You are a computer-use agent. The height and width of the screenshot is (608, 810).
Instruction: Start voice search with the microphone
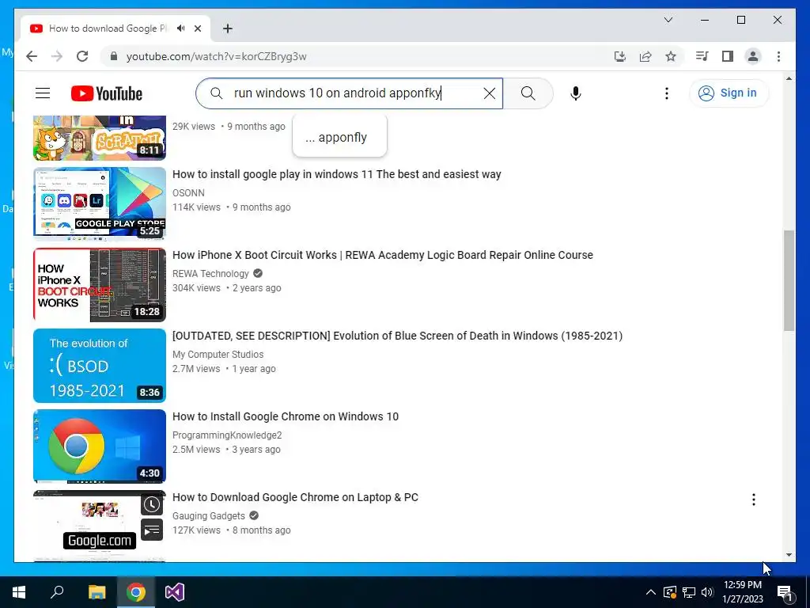(576, 93)
